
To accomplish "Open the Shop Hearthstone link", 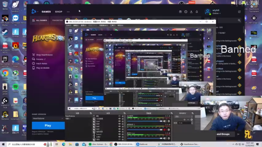I will tap(43, 55).
